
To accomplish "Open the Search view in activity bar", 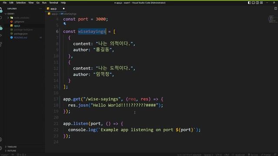I will (x=1, y=18).
